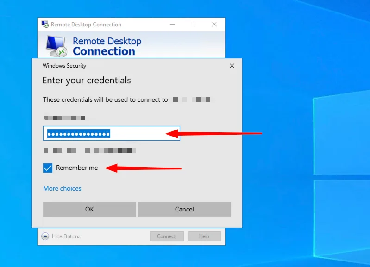The image size is (370, 267).
Task: Click the Hide Options text label
Action: (66, 236)
